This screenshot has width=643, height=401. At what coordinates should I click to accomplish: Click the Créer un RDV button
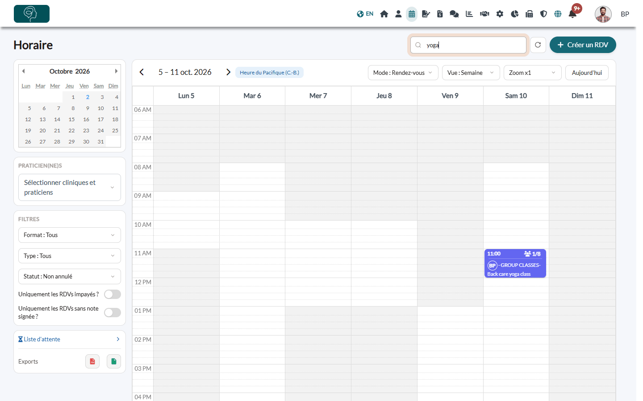[583, 45]
